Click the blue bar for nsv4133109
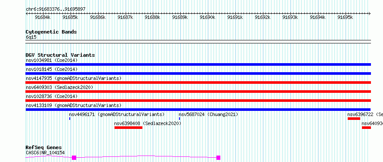 [198, 110]
